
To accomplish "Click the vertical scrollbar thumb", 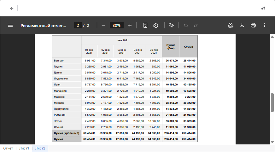I will [x=272, y=102].
